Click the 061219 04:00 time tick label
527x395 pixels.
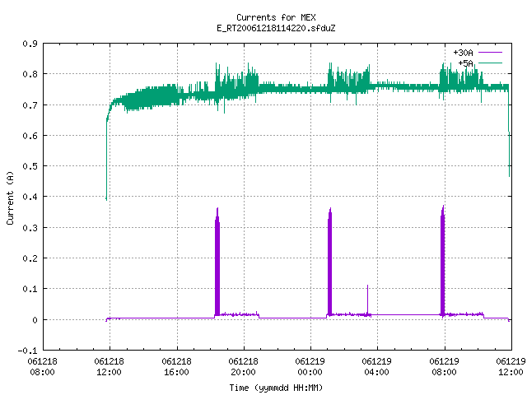pyautogui.click(x=377, y=367)
